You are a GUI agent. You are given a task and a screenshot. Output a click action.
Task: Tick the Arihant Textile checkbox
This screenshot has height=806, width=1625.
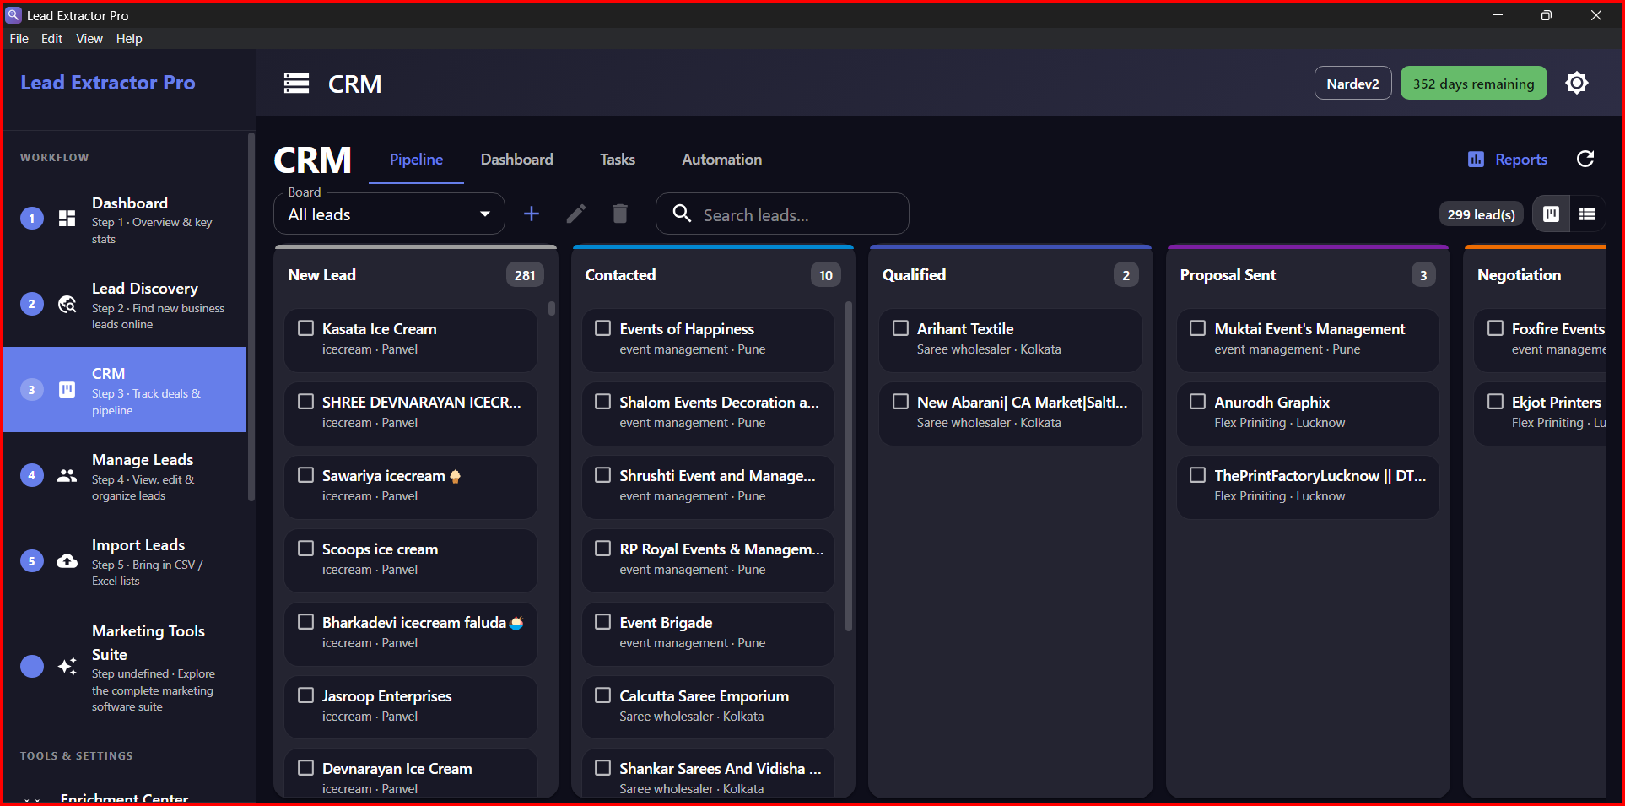click(x=900, y=328)
